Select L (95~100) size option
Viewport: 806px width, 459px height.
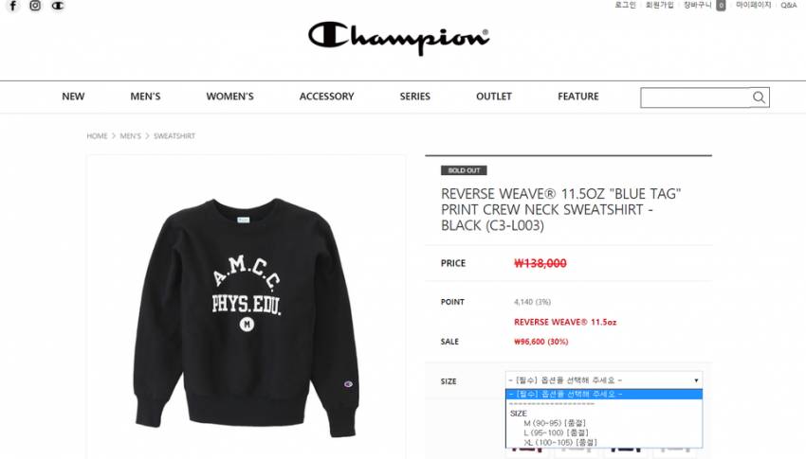[556, 433]
